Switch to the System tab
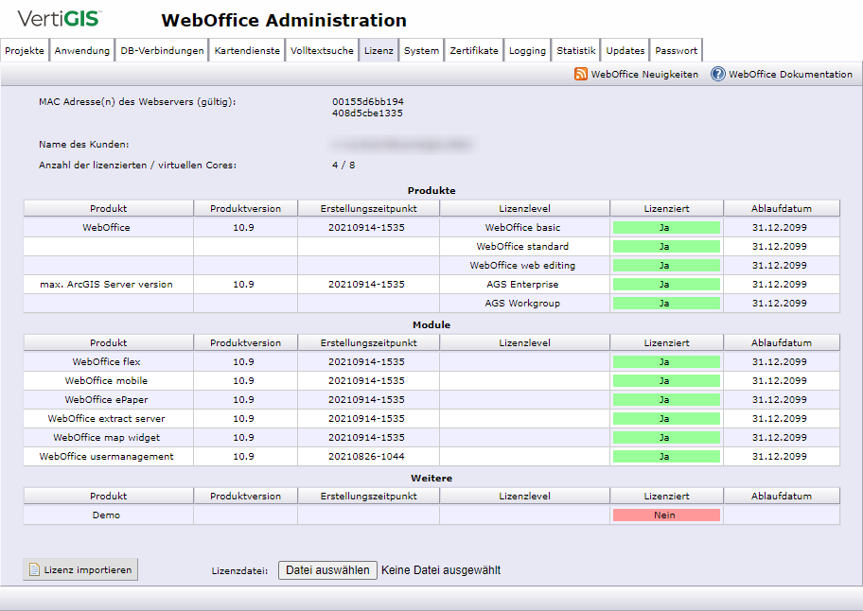 tap(422, 50)
